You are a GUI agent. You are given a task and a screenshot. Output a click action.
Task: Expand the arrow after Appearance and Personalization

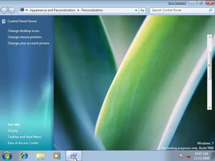click(x=78, y=10)
